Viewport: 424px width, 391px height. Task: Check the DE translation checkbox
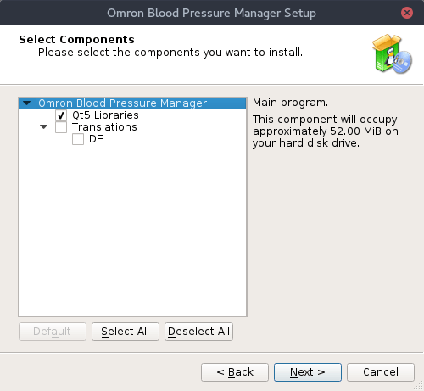click(x=78, y=139)
